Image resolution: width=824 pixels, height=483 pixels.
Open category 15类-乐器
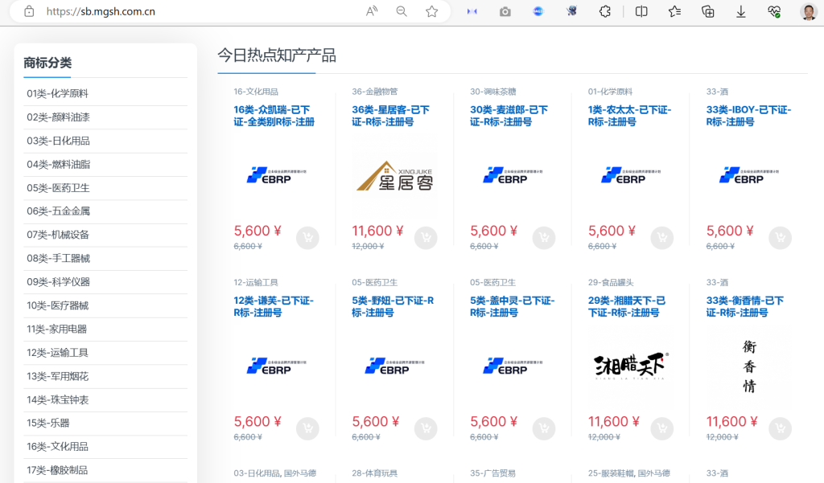point(47,423)
